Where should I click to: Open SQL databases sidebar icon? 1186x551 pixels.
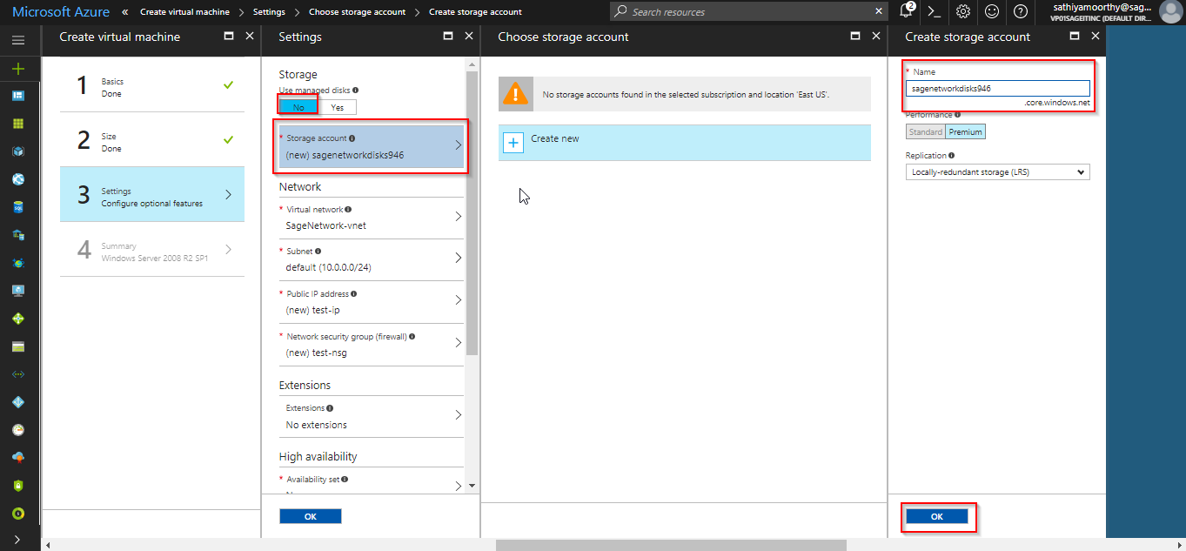click(18, 208)
